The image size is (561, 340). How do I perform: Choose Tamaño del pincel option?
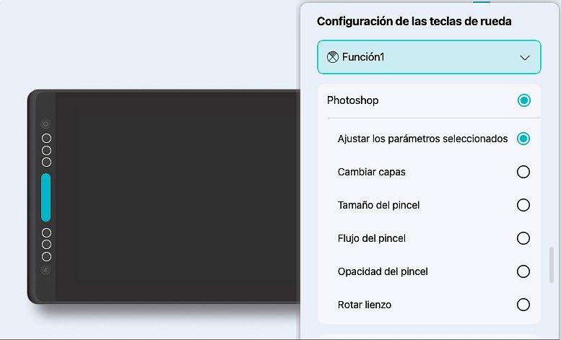tap(523, 205)
